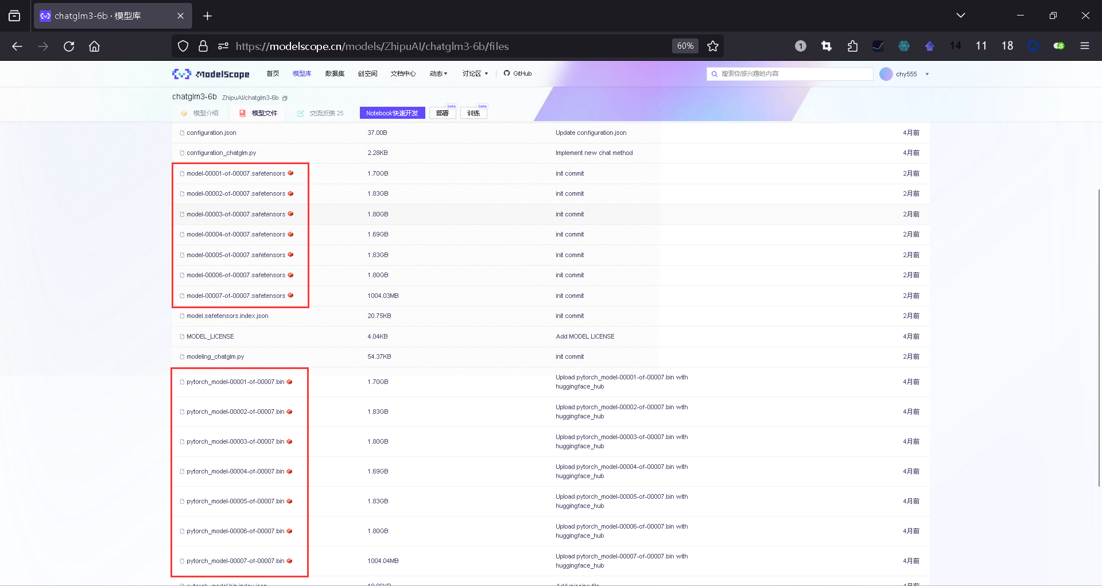Image resolution: width=1102 pixels, height=586 pixels.
Task: Open the configuration_chatglm.py file
Action: 221,153
